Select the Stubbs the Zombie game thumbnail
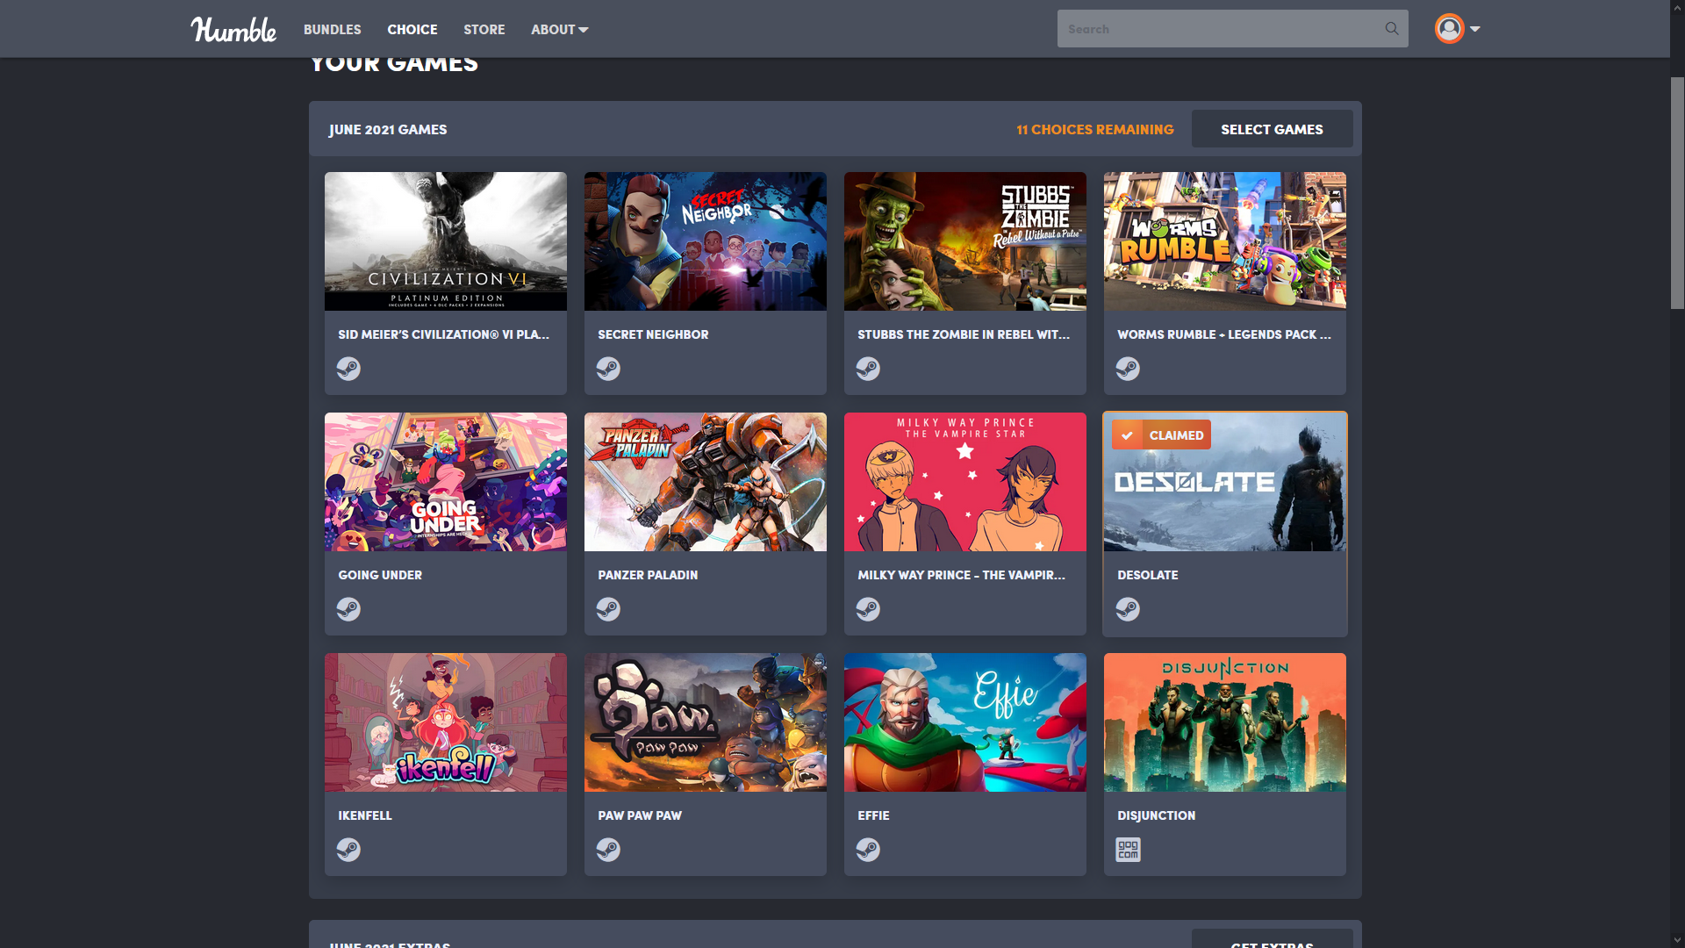The height and width of the screenshot is (948, 1685). (x=964, y=241)
